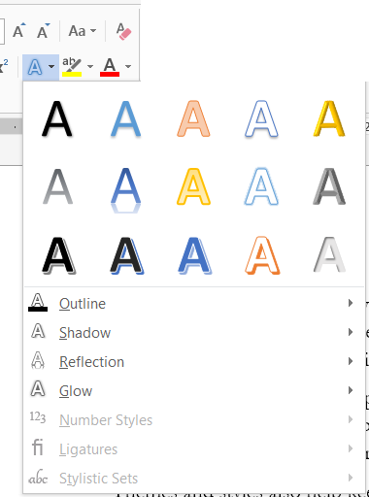This screenshot has height=497, width=369.
Task: Select the orange soft fill text effect
Action: pyautogui.click(x=193, y=118)
